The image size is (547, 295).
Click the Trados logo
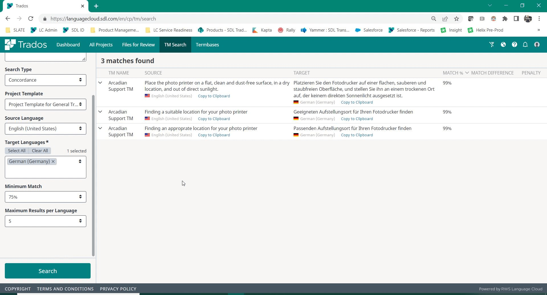pos(26,45)
